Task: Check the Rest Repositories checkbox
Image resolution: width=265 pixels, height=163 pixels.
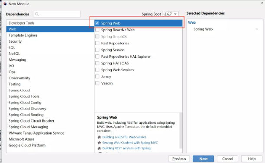Action: [97, 43]
